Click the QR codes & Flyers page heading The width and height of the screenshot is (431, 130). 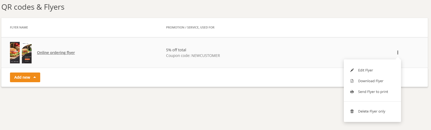point(33,7)
